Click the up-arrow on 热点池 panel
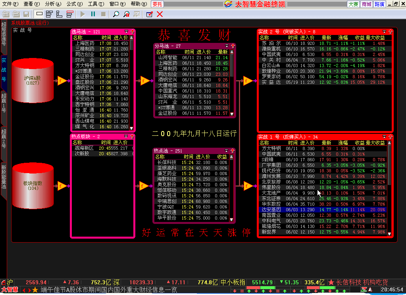406x295 pixels. point(232,151)
